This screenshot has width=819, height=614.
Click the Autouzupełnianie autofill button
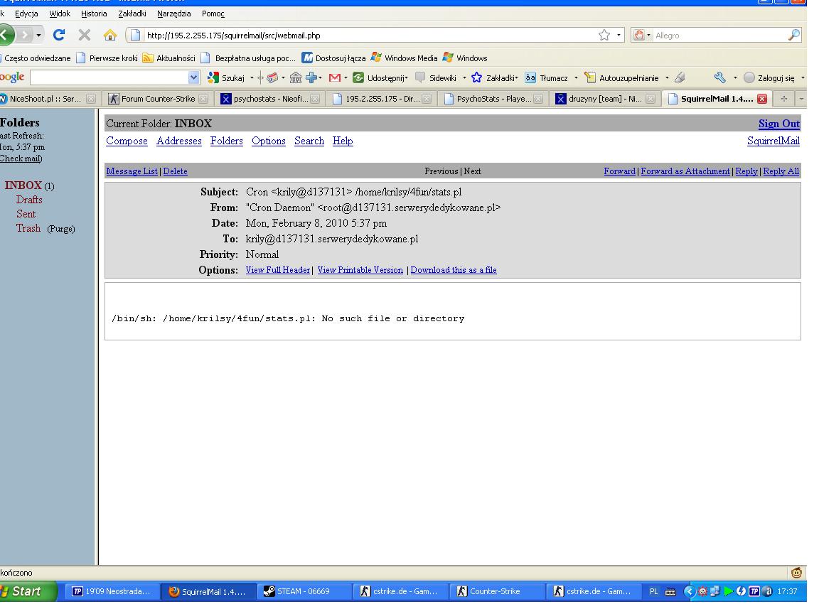(x=621, y=77)
